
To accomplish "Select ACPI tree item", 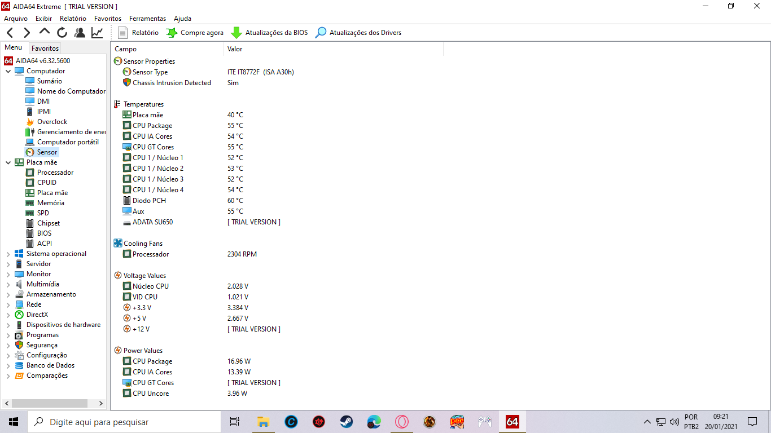I will (38, 244).
